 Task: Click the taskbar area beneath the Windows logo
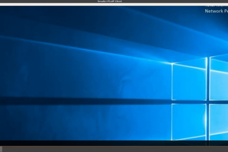click(199, 143)
